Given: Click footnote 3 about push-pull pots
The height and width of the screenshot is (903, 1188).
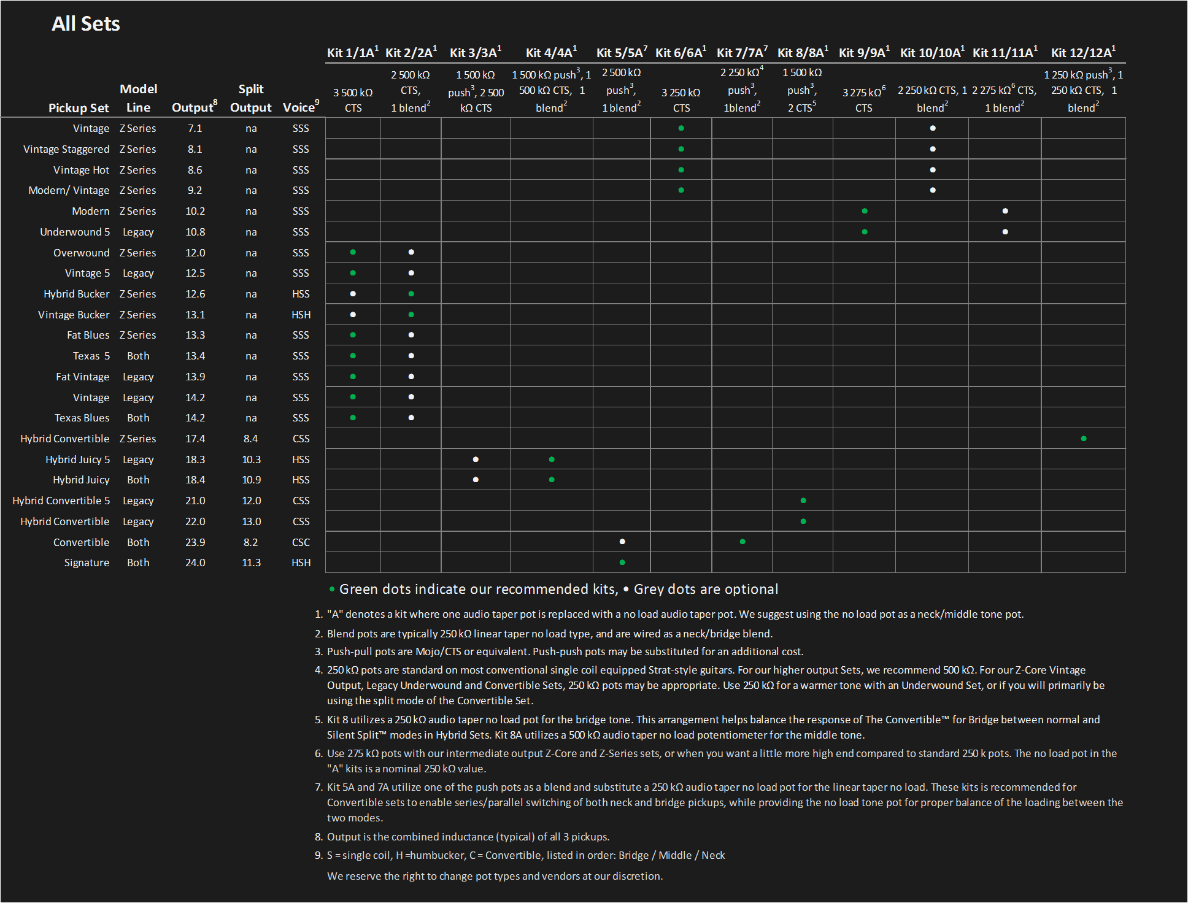Looking at the screenshot, I should (565, 651).
